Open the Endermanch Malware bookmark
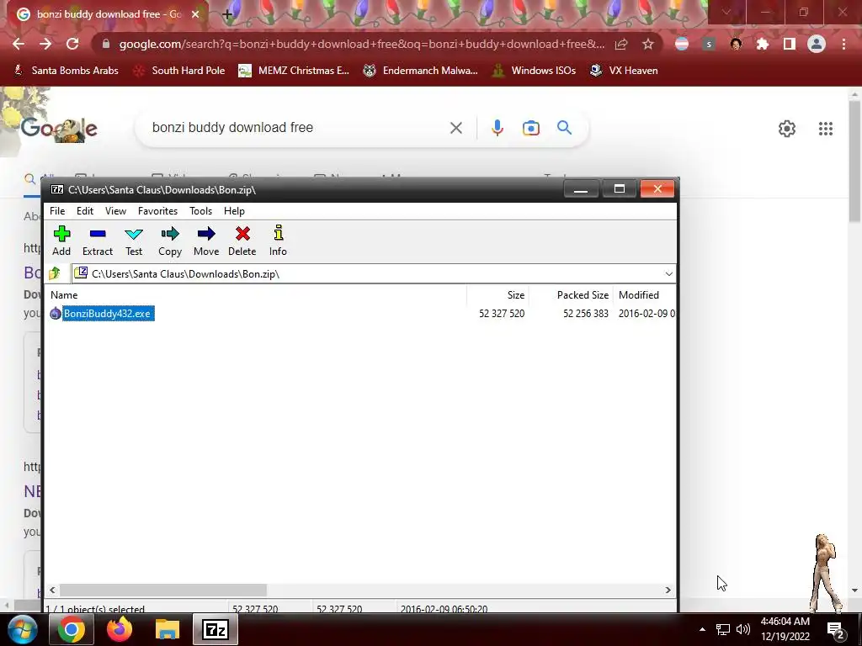Viewport: 862px width, 646px height. tap(420, 71)
